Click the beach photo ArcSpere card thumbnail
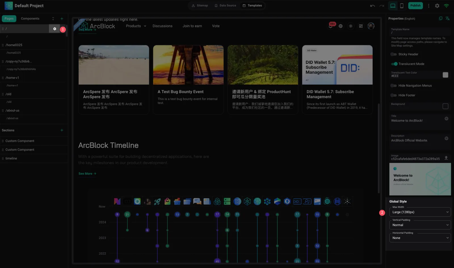 point(114,65)
